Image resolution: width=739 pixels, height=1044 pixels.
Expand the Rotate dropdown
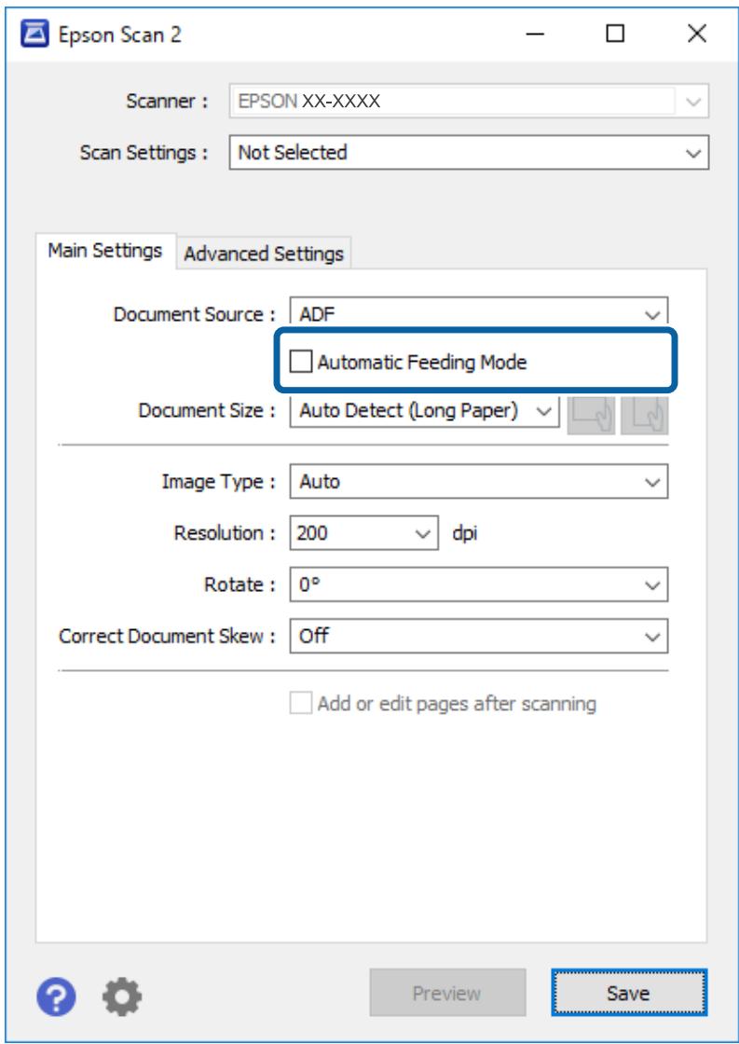479,584
